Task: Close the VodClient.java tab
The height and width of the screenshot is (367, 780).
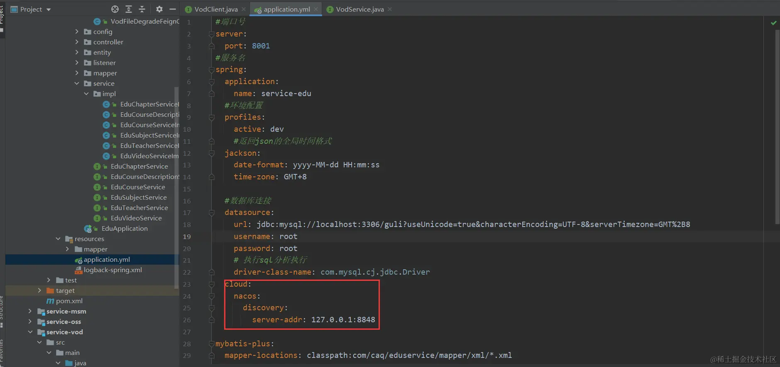Action: tap(244, 9)
